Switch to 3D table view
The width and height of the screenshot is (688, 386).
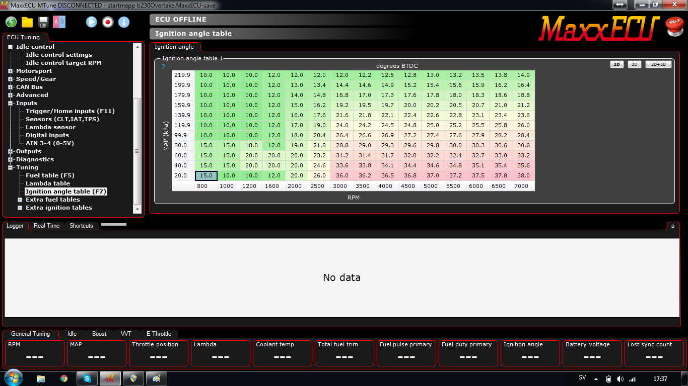pos(635,64)
